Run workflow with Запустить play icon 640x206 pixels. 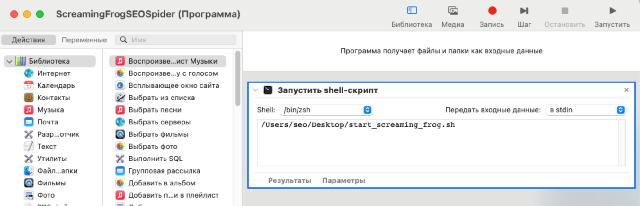click(612, 11)
